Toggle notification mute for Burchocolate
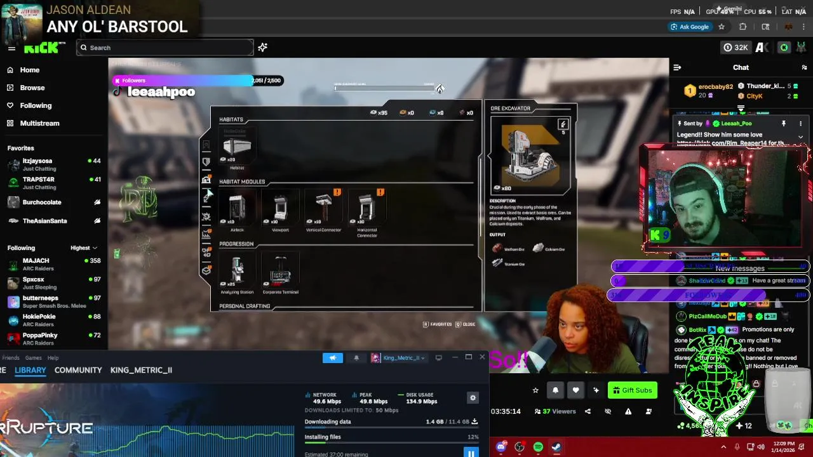This screenshot has height=457, width=813. [97, 202]
